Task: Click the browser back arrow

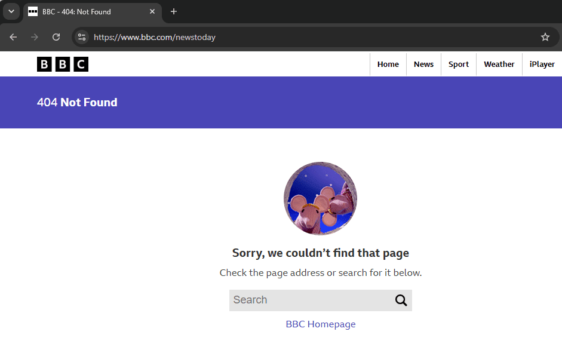Action: tap(13, 37)
